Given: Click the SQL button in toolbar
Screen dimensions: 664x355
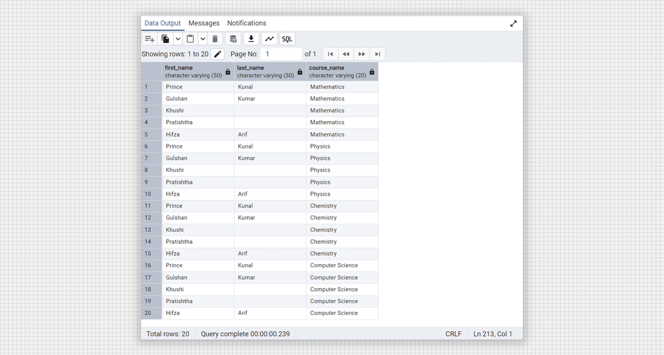Looking at the screenshot, I should (x=287, y=39).
